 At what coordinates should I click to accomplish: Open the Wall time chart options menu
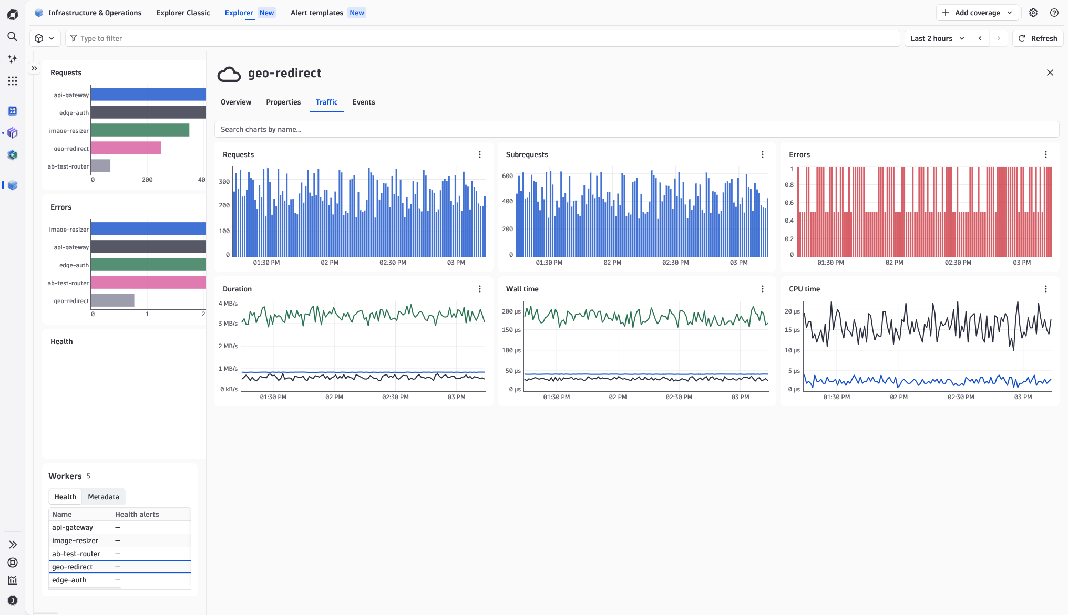click(x=763, y=289)
